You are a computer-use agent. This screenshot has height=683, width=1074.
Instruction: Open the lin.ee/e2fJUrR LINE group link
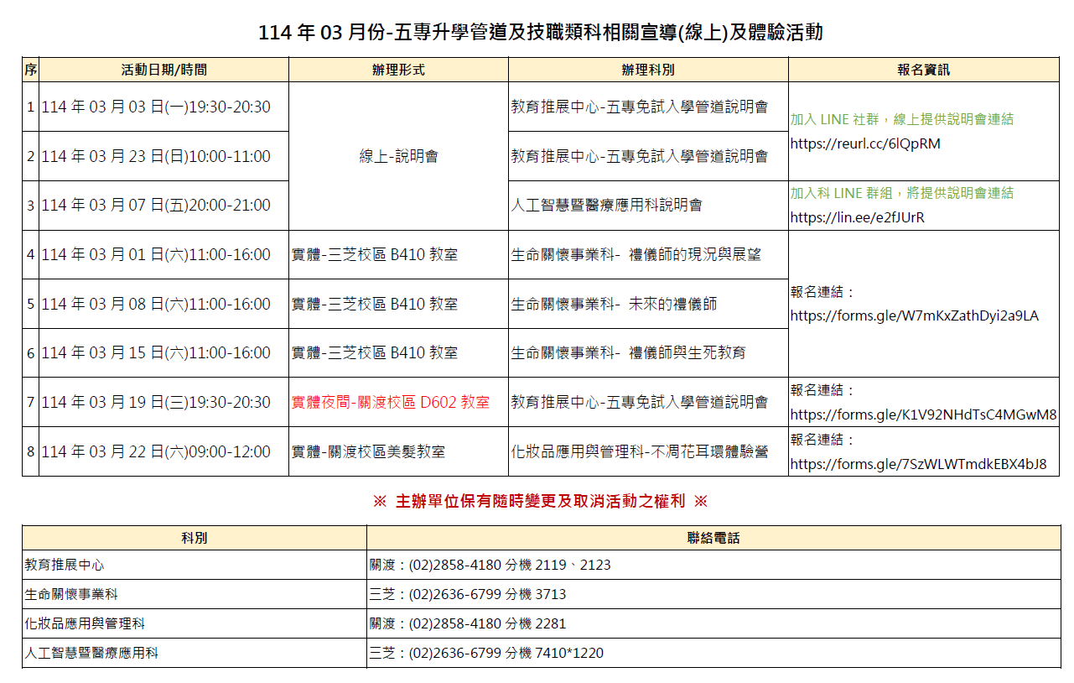[x=857, y=218]
